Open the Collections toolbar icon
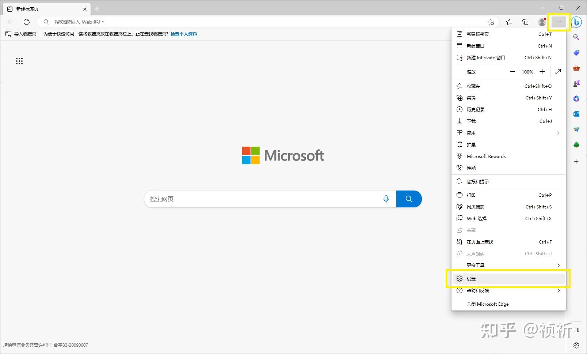587x354 pixels. 525,22
